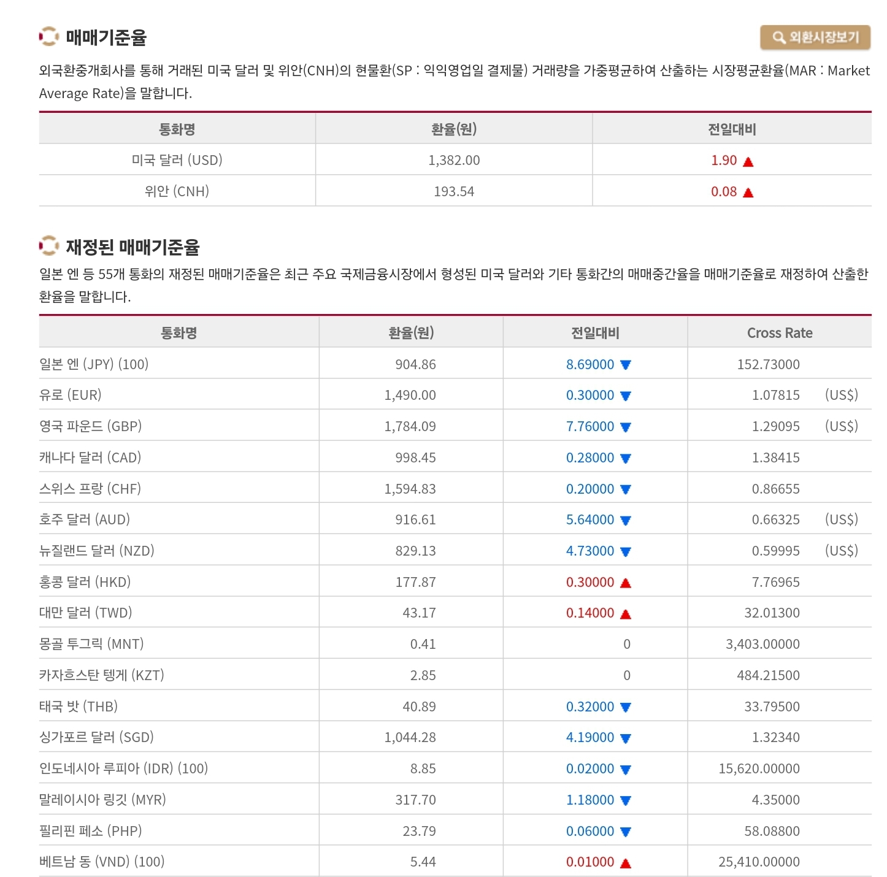887x877 pixels.
Task: Click the blue down arrow in the 유로 (EUR) row
Action: [x=626, y=396]
